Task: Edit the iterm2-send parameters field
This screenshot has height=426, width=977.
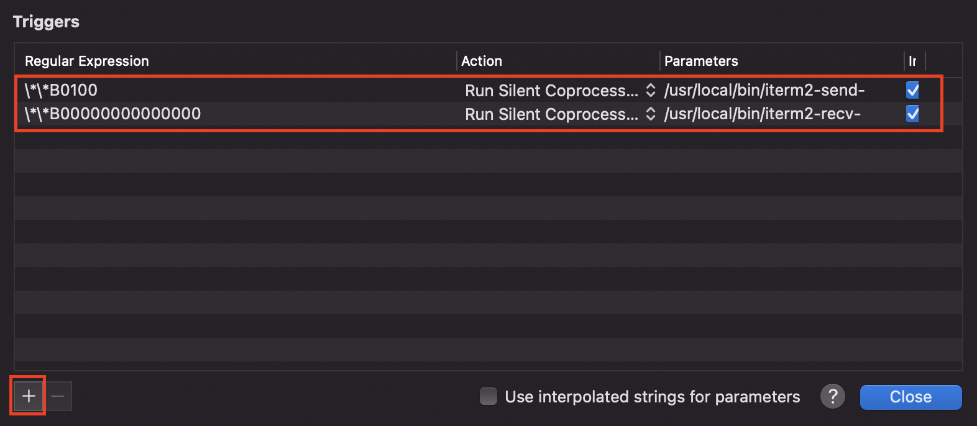Action: tap(764, 90)
